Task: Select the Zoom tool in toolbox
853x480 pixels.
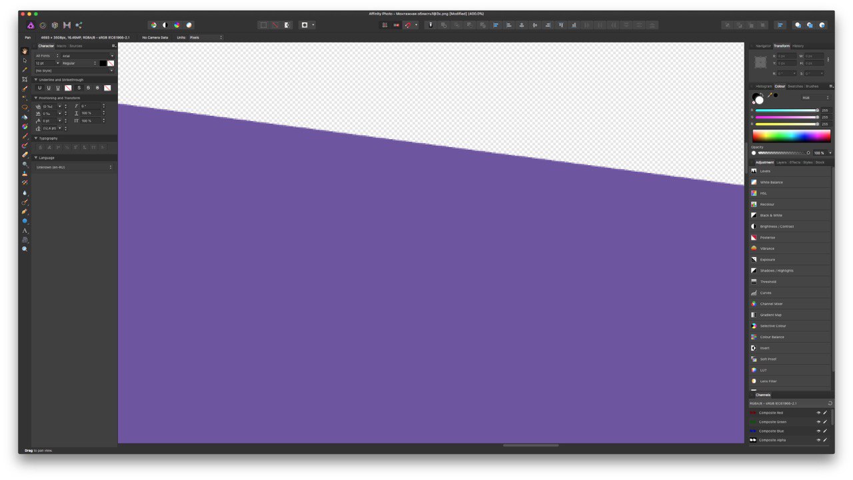Action: pyautogui.click(x=25, y=249)
